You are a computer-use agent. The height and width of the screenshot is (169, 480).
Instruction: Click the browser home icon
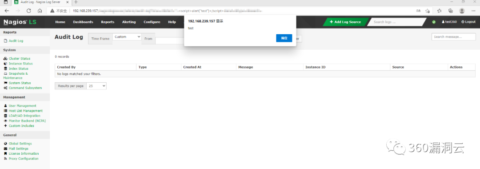40,11
